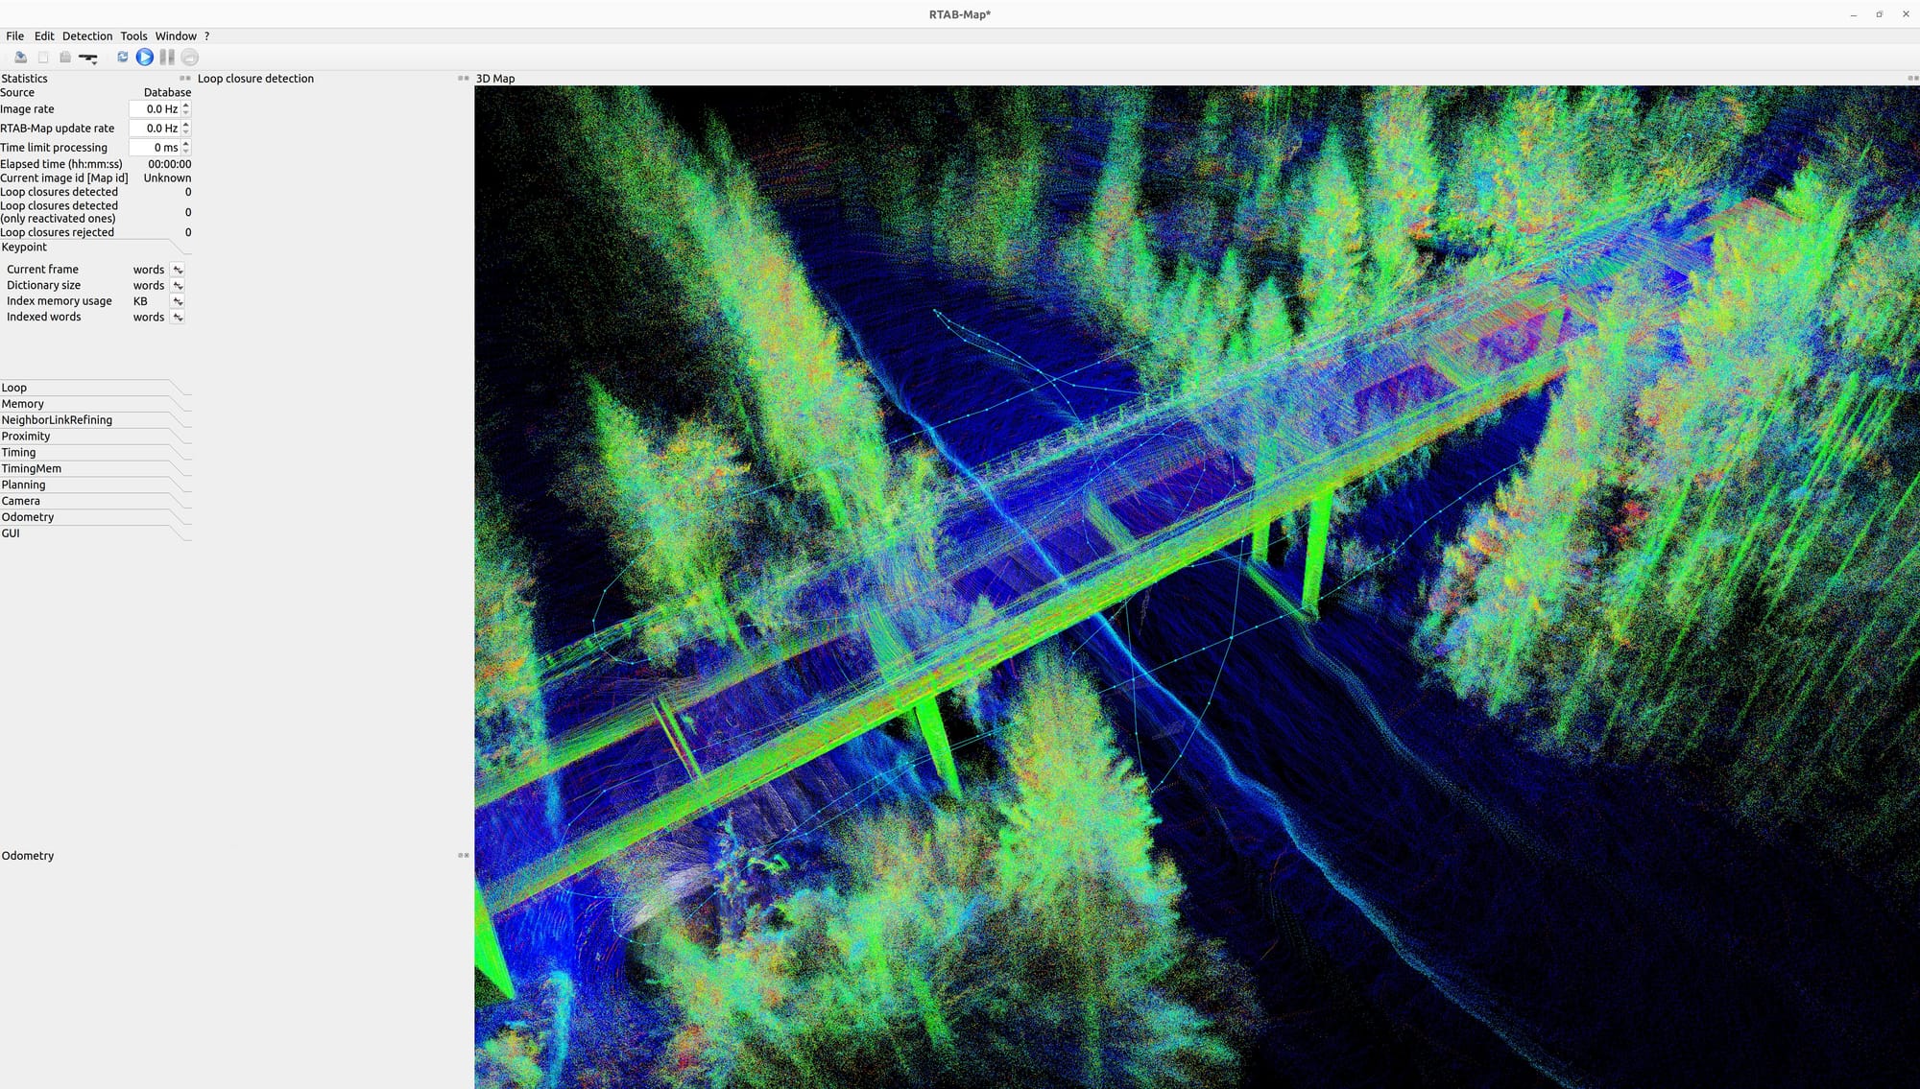Float the Loop closure detection panel
The image size is (1920, 1089).
pos(461,79)
